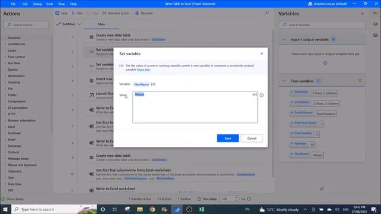Expand the Conditionals actions group

[16, 44]
